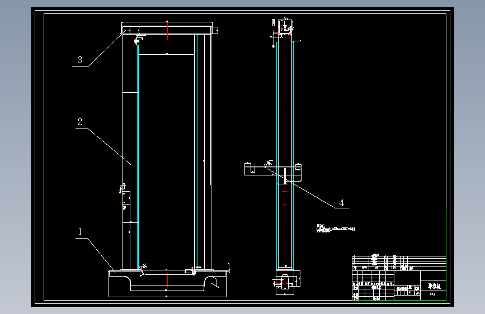The image size is (485, 314).
Task: Click the part callout number 4
Action: pos(341,203)
